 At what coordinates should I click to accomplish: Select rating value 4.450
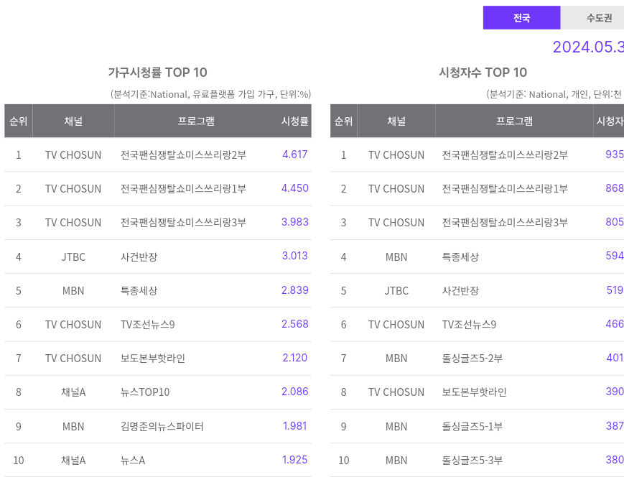point(295,188)
